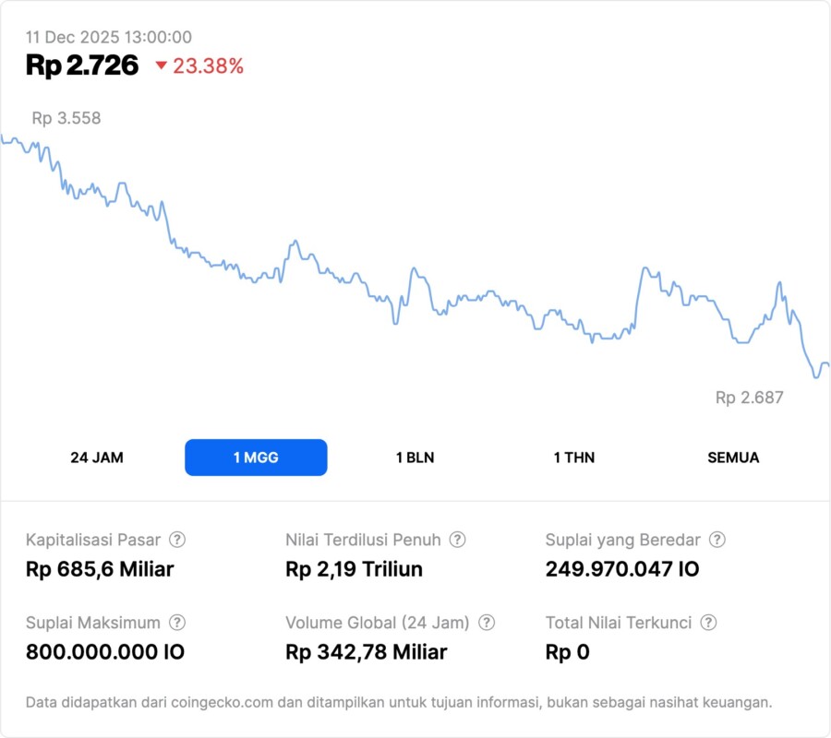Screen dimensions: 831x738
Task: Click the circulating supply value 249.970.047 IO
Action: tap(622, 569)
